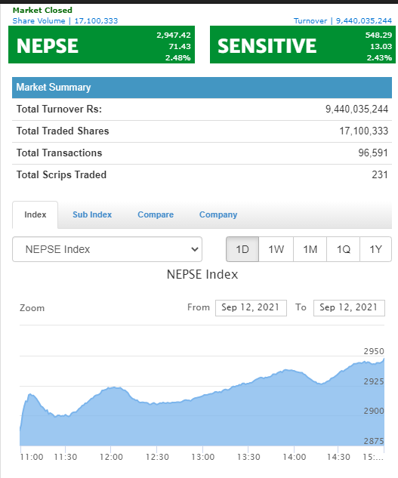Click the Total Scrips Traded label
The image size is (398, 478).
(61, 174)
